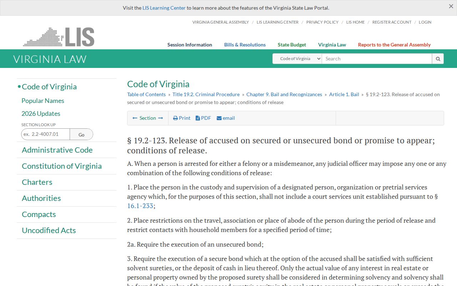The image size is (457, 286).
Task: Open 2026 Updates sidebar link
Action: point(41,114)
